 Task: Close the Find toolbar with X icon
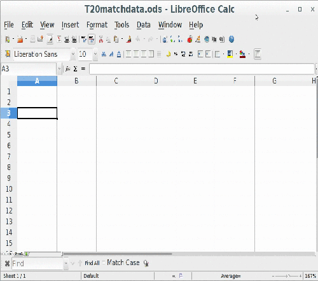point(7,264)
